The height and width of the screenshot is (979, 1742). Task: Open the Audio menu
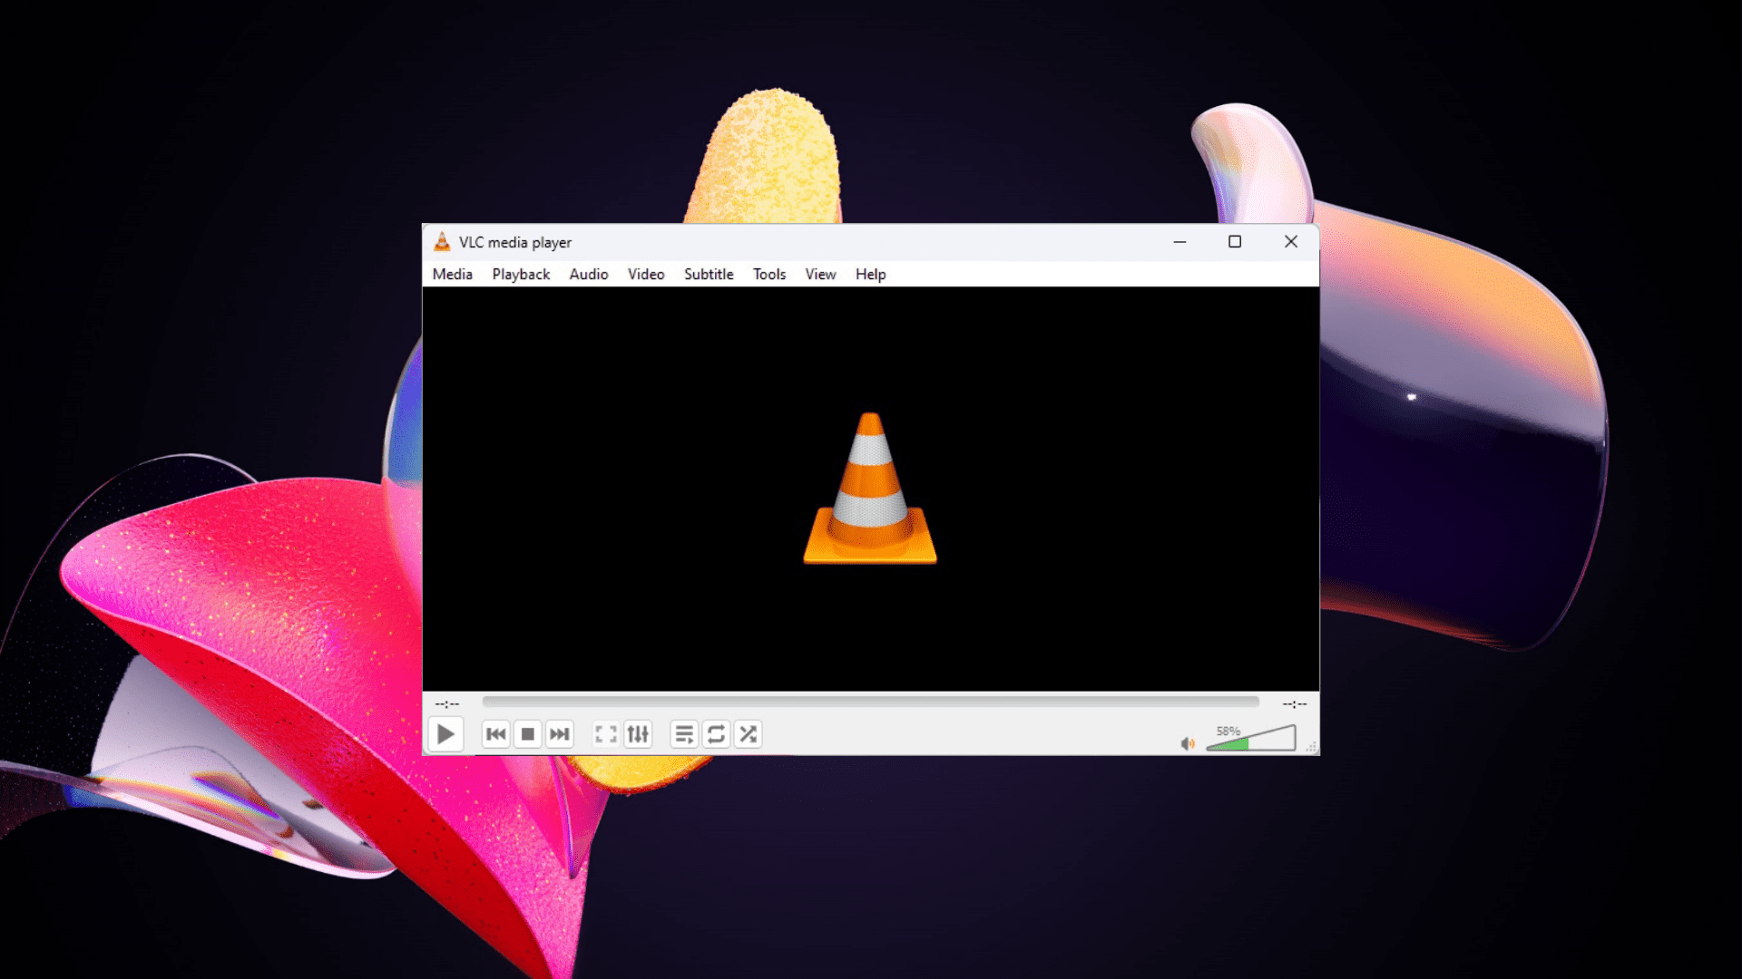coord(589,274)
